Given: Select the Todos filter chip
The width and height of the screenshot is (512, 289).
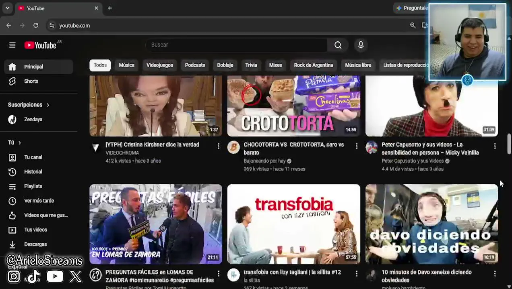Looking at the screenshot, I should (x=100, y=65).
